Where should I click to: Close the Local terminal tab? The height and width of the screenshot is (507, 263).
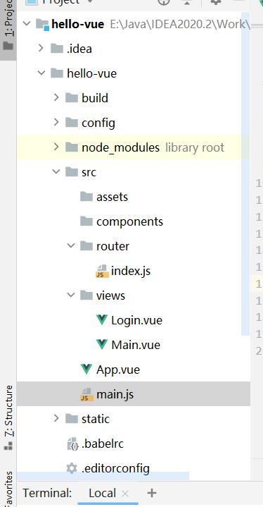click(125, 494)
